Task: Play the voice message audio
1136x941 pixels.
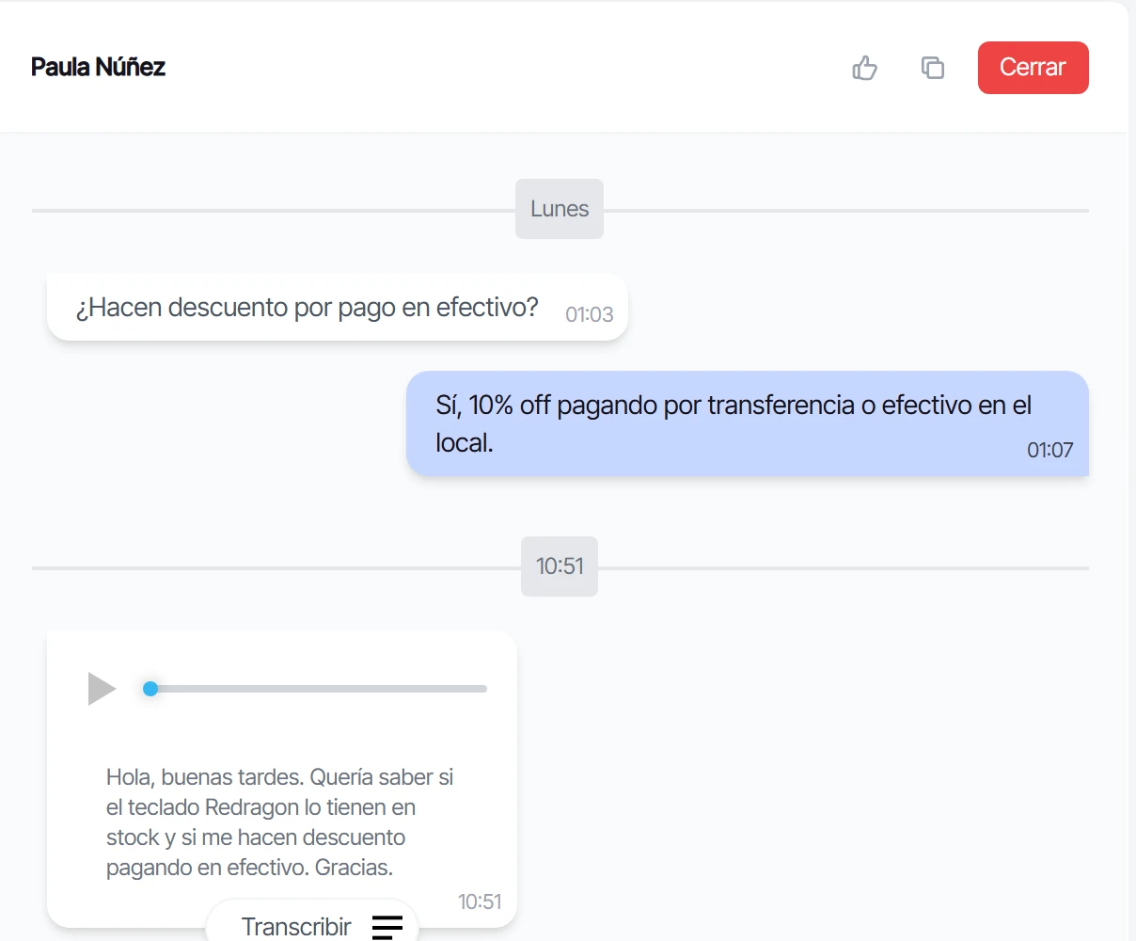Action: (102, 689)
